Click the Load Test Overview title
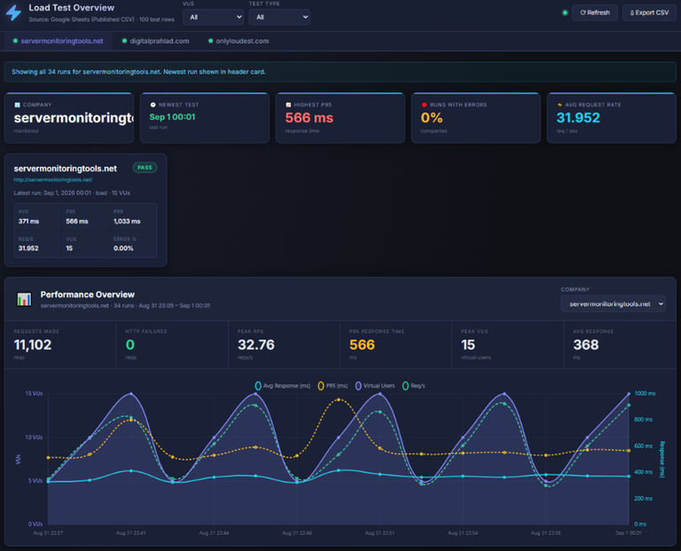681x551 pixels. 72,8
